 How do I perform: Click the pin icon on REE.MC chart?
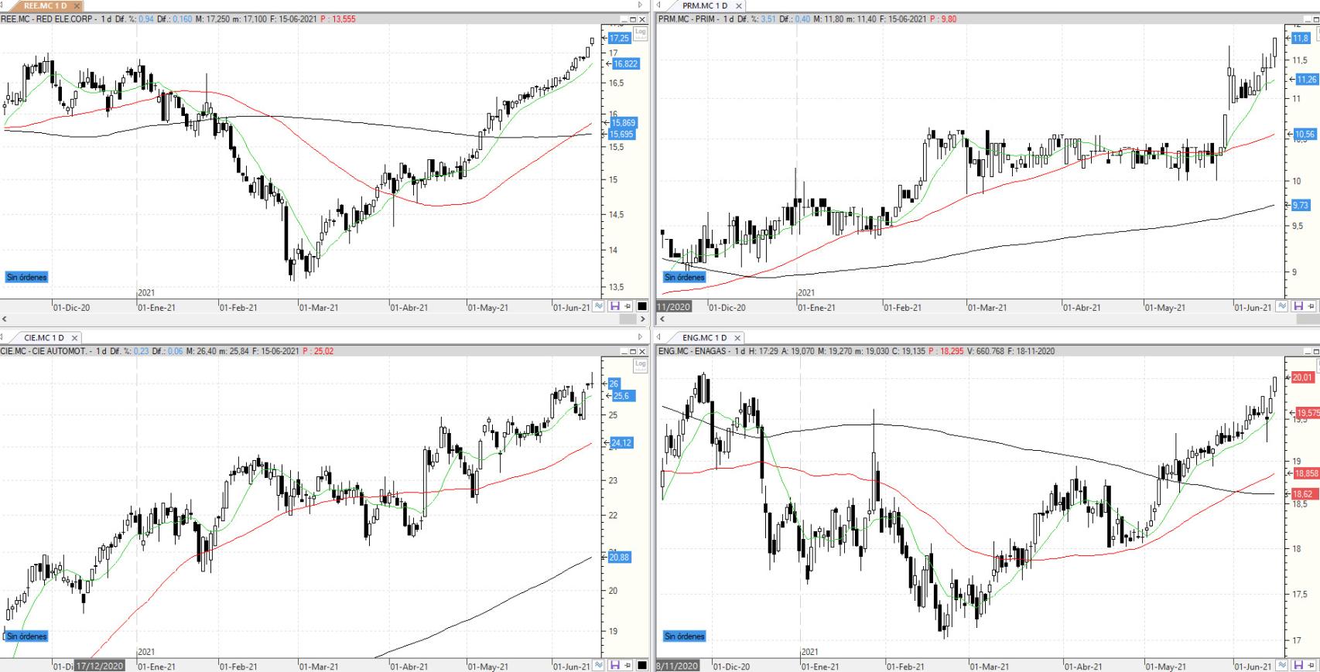[628, 307]
